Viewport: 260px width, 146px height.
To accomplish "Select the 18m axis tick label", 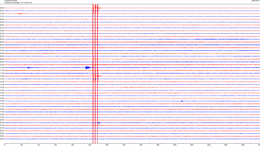I will (158, 145).
